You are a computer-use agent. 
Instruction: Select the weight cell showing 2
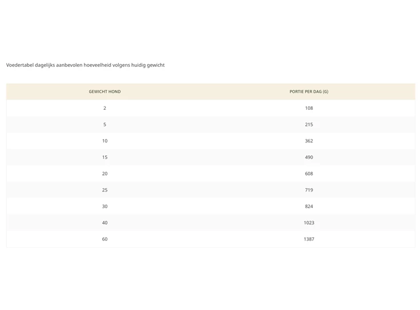(x=105, y=108)
